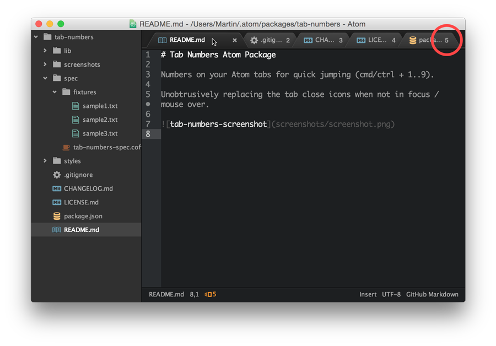Switch to the CHA... tab numbered 3
The width and height of the screenshot is (496, 346).
[x=324, y=40]
